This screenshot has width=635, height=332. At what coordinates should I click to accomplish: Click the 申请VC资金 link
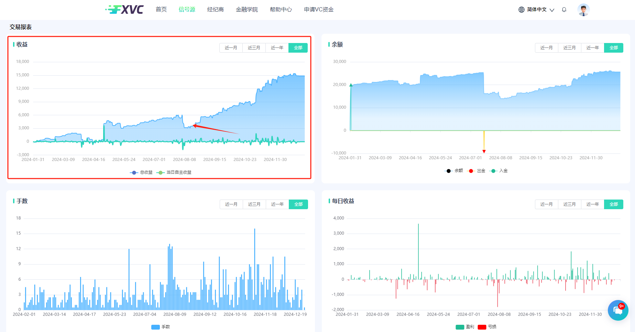(318, 10)
